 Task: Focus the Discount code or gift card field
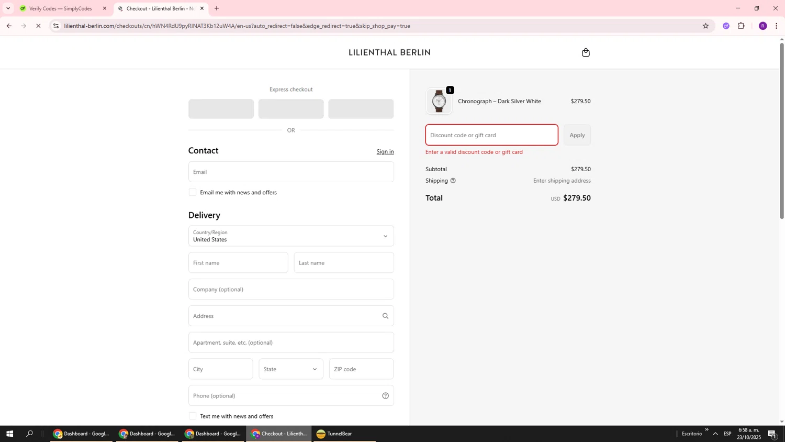coord(492,135)
